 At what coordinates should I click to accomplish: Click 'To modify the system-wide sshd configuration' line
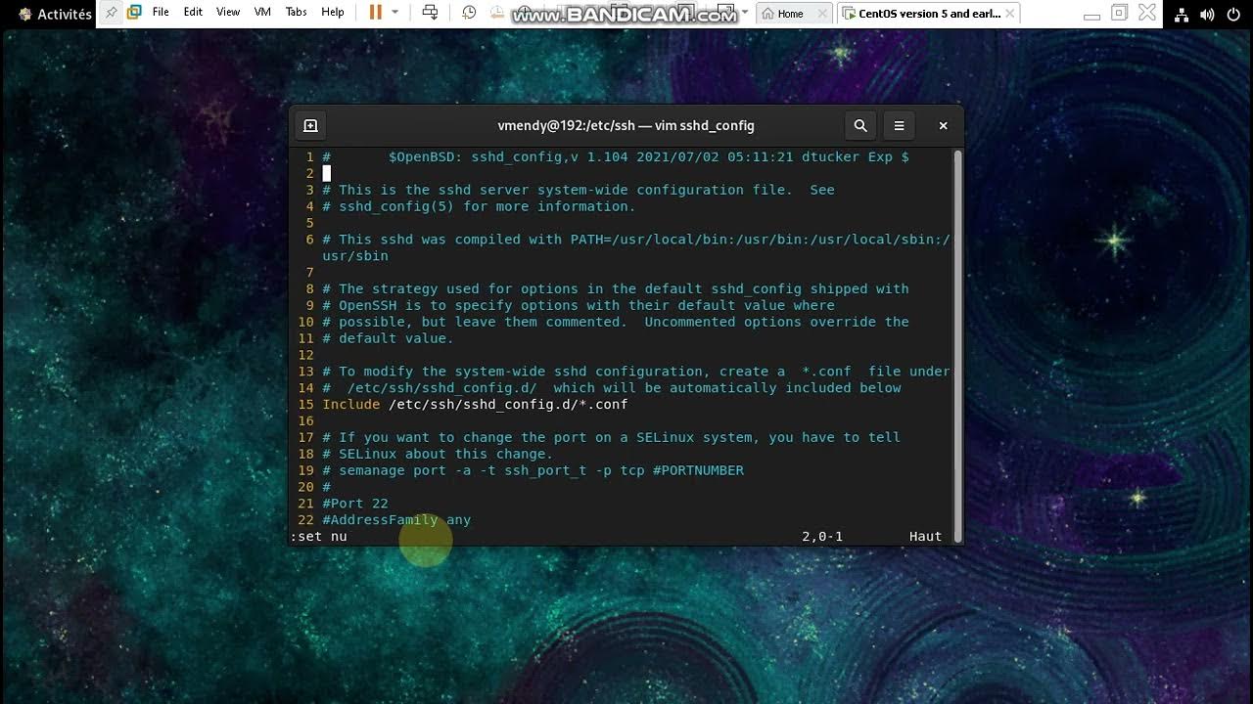pyautogui.click(x=636, y=372)
